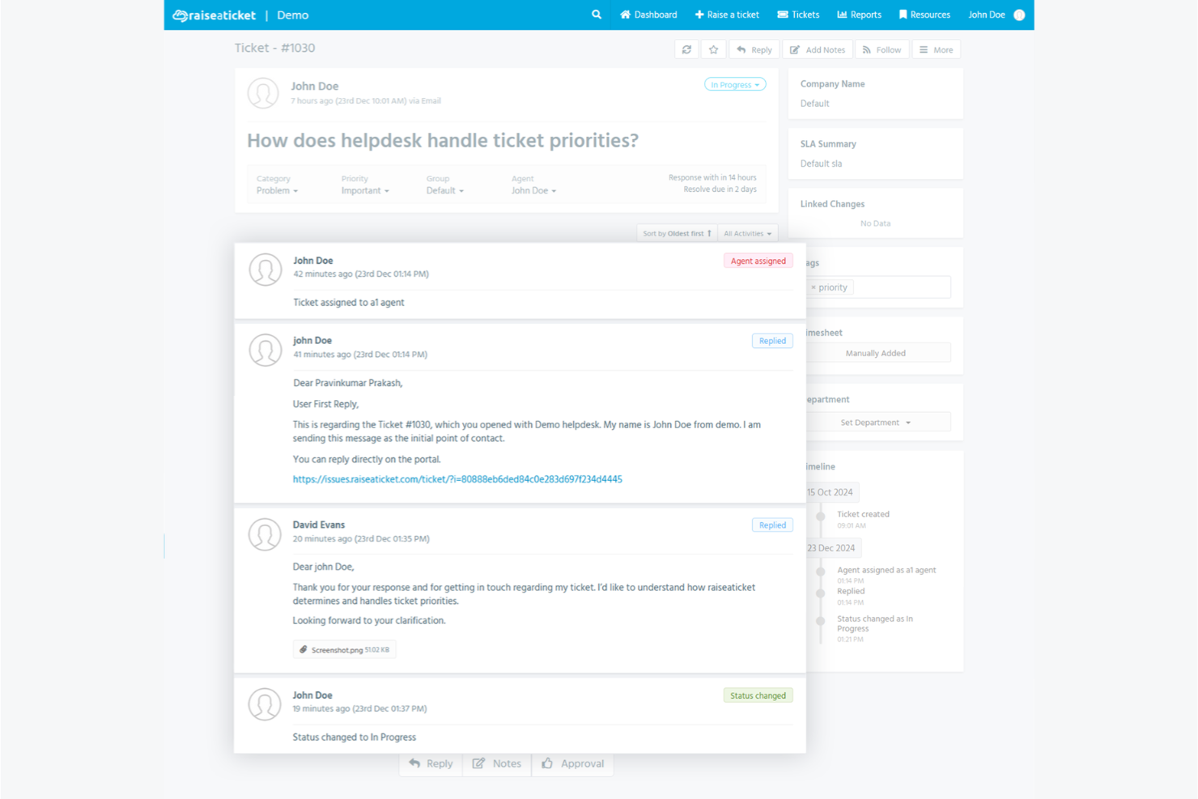
Task: Click the Notes icon at the bottom
Action: [479, 763]
